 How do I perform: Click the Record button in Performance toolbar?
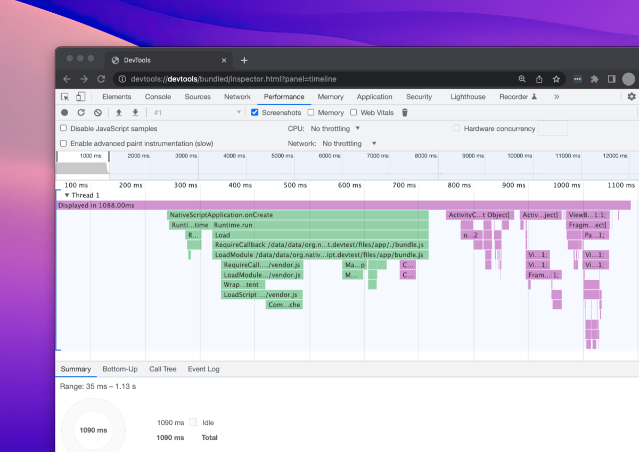pos(64,113)
